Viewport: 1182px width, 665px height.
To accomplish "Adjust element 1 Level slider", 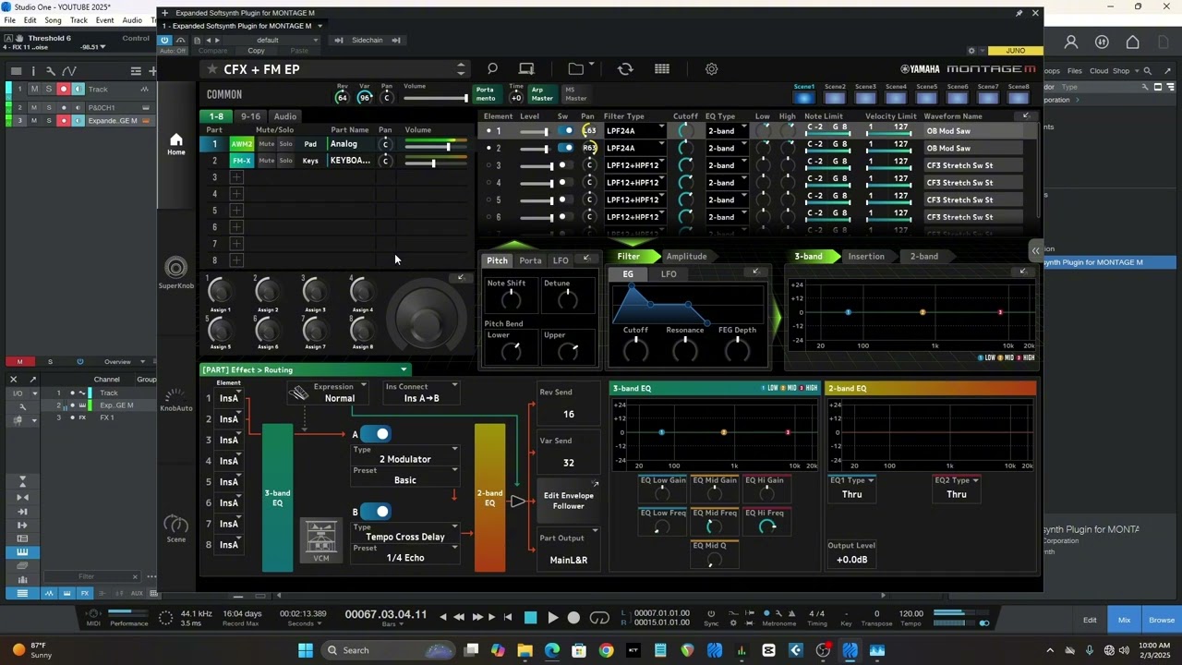I will click(x=534, y=131).
